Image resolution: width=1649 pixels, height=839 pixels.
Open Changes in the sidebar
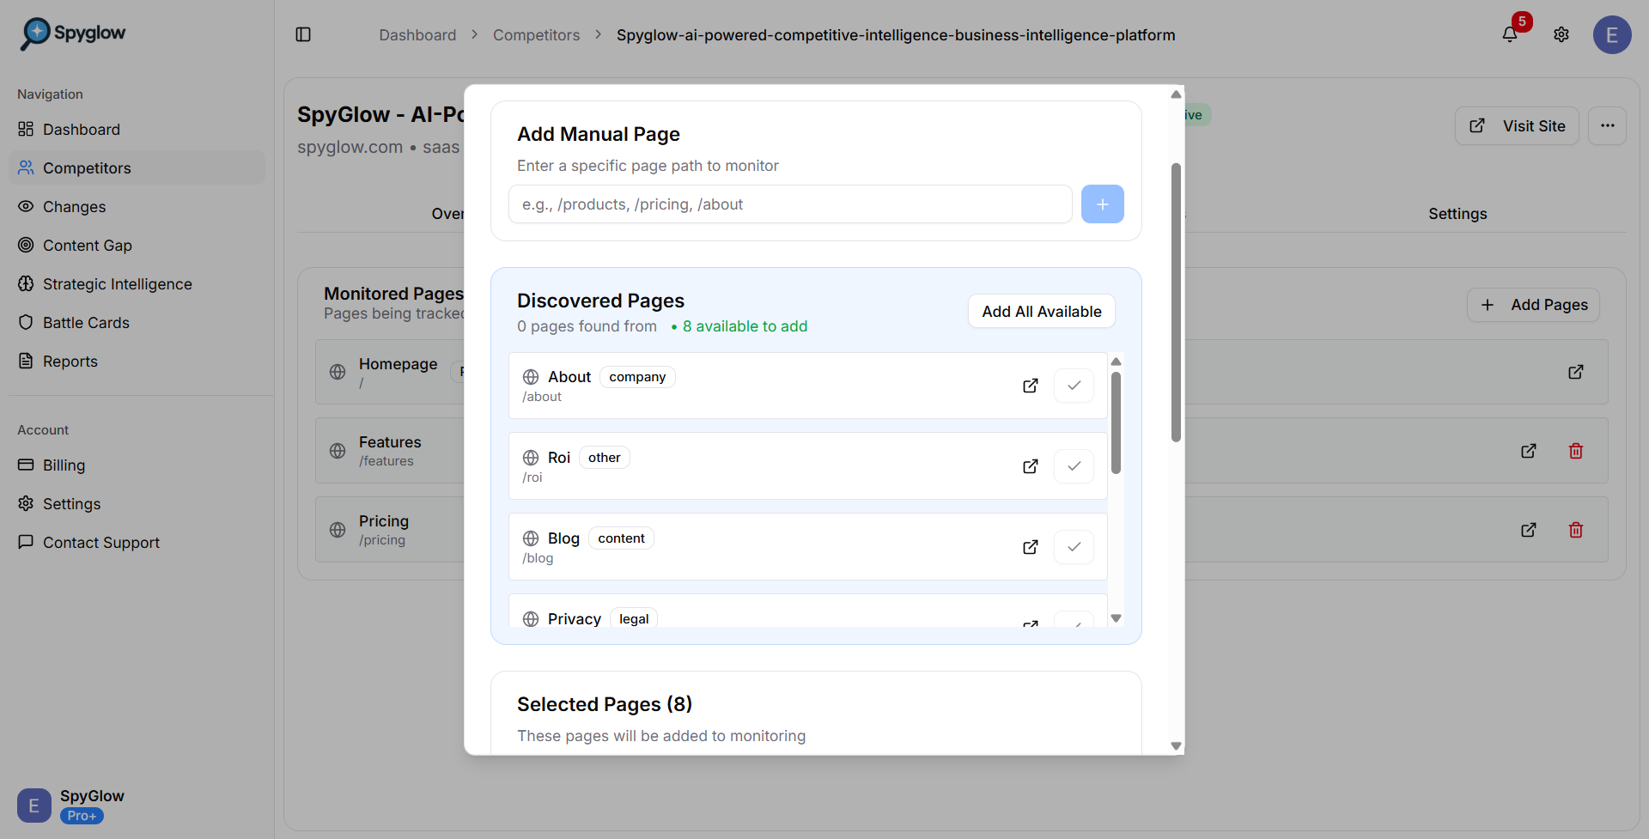tap(137, 207)
